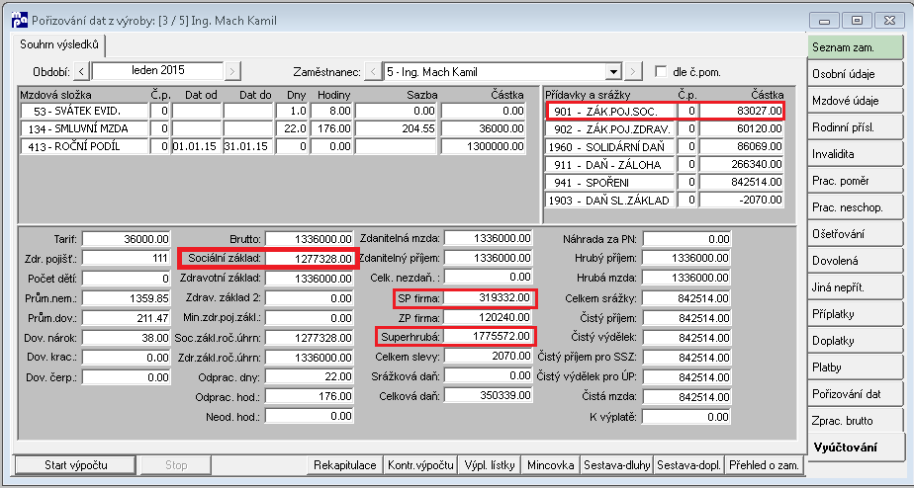914x488 pixels.
Task: Select row '1960 - SOLIDÁRNÍ DAŇ'
Action: [x=665, y=147]
